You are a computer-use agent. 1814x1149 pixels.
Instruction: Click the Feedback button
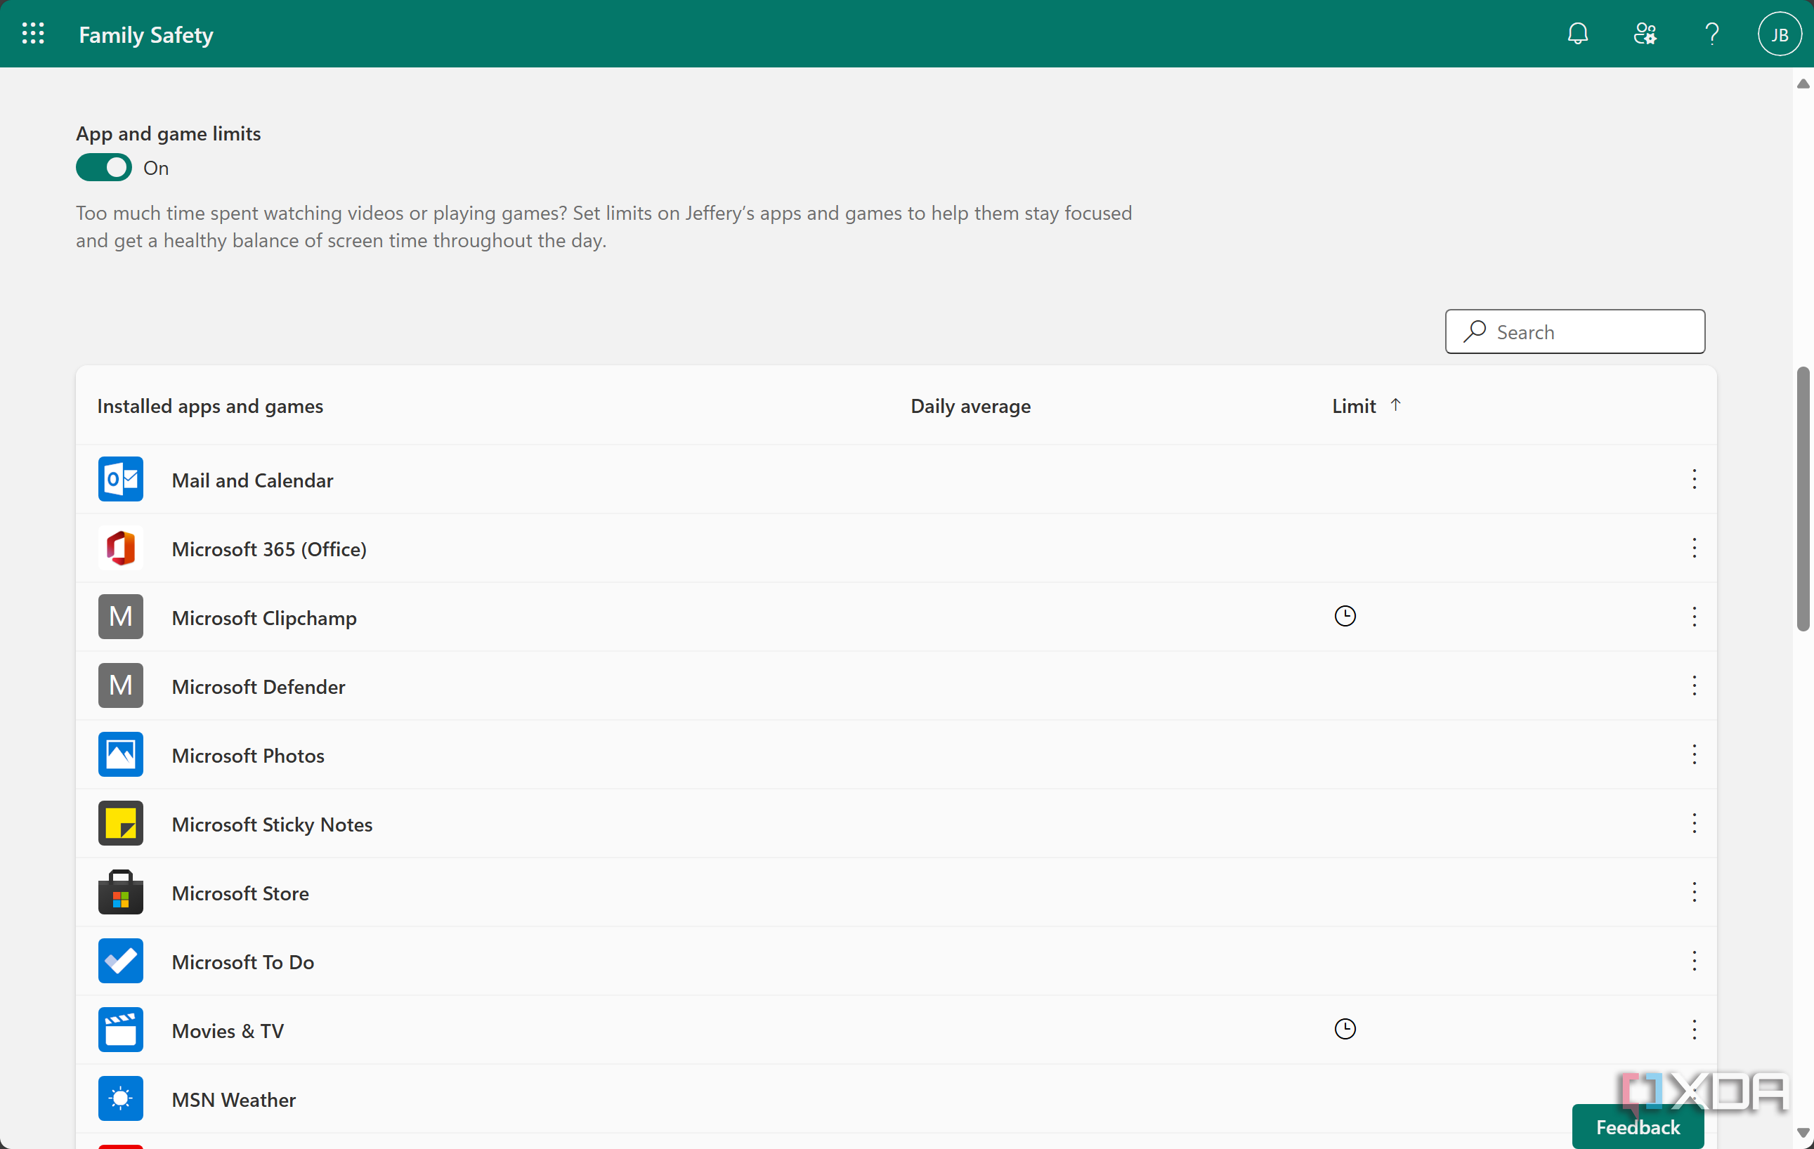click(x=1638, y=1127)
